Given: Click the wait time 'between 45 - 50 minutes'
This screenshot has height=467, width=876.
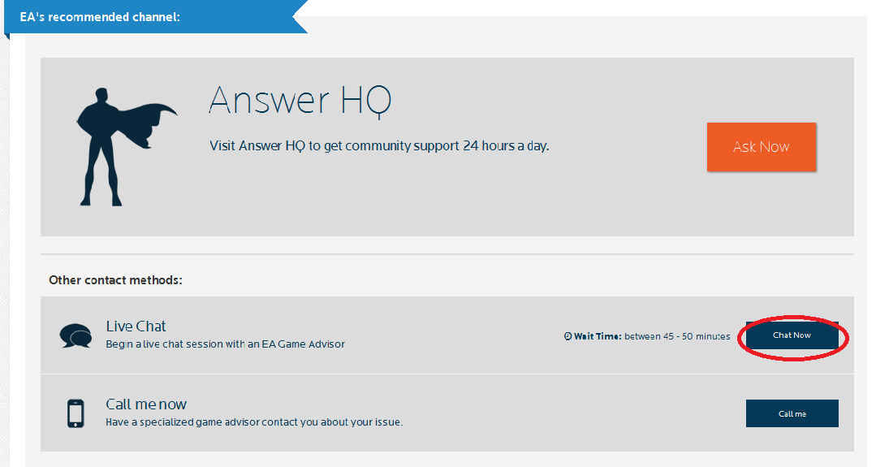Looking at the screenshot, I should [x=677, y=336].
